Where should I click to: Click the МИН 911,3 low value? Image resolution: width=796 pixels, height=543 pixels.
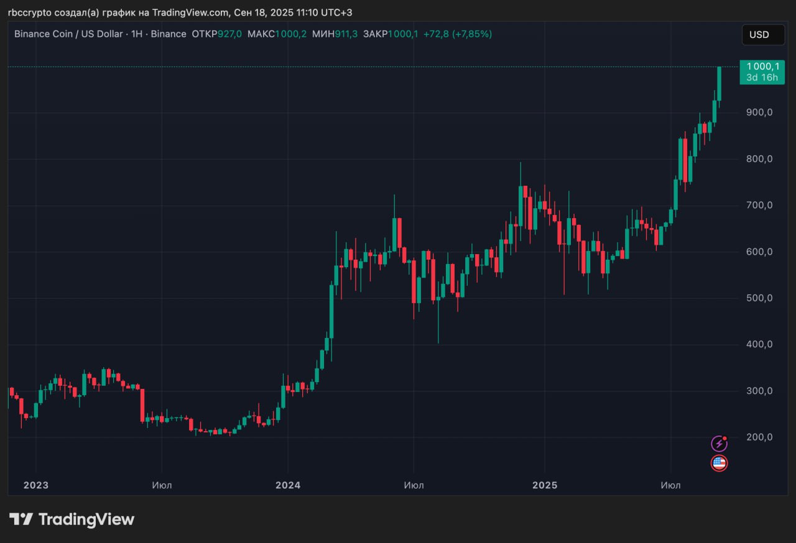(335, 34)
